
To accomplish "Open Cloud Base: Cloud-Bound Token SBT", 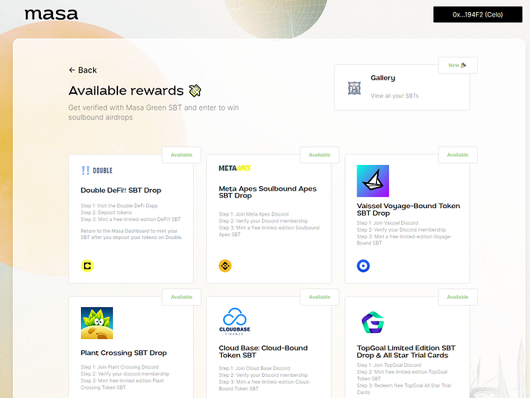I will [x=263, y=351].
